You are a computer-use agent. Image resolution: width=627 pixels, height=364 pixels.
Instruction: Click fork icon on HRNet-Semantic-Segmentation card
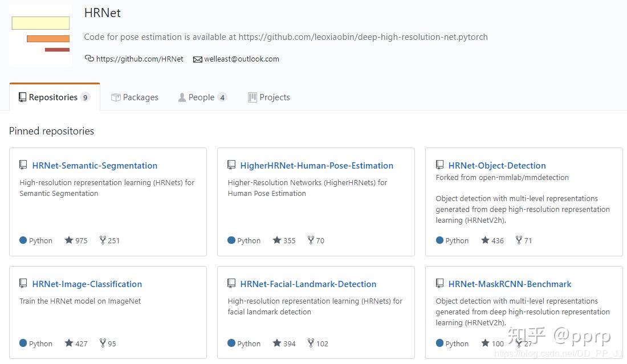point(103,240)
